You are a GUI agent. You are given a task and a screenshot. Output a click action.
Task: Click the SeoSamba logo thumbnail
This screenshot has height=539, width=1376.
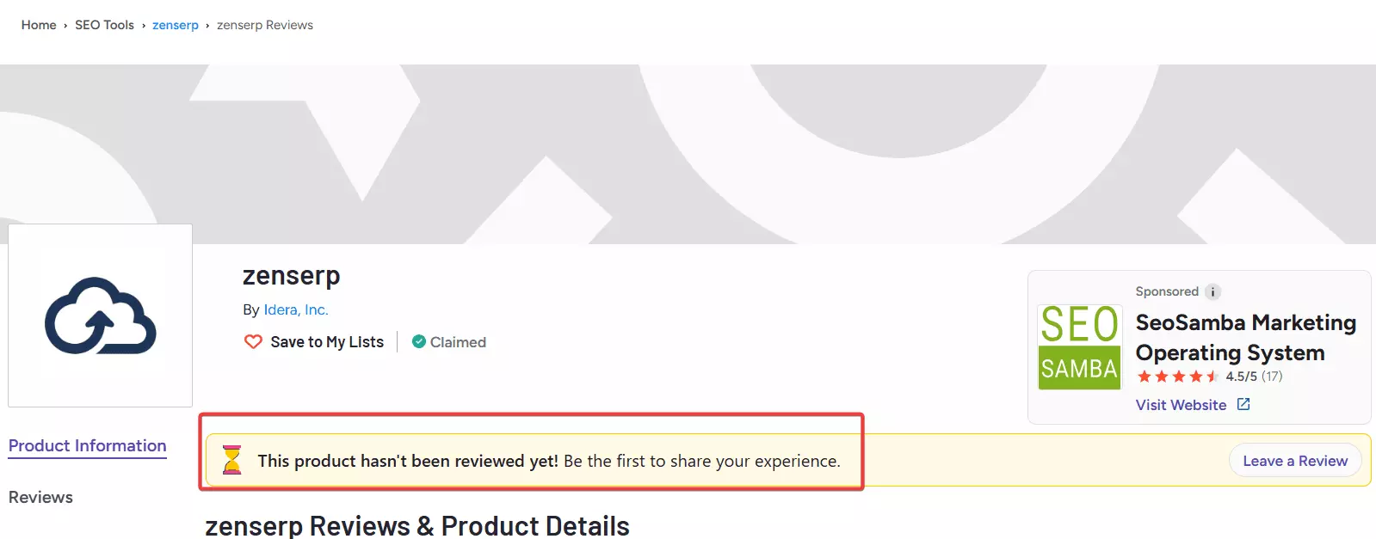[1078, 346]
